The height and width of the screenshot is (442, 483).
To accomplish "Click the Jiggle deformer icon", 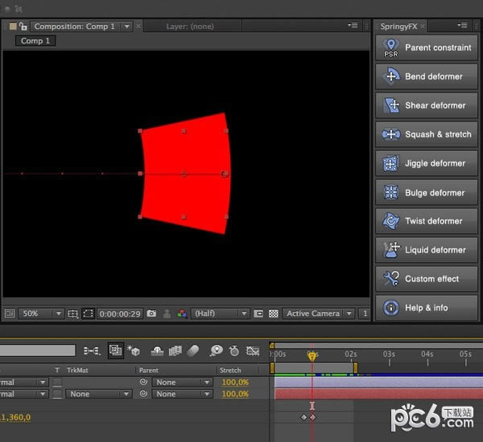I will pyautogui.click(x=390, y=163).
